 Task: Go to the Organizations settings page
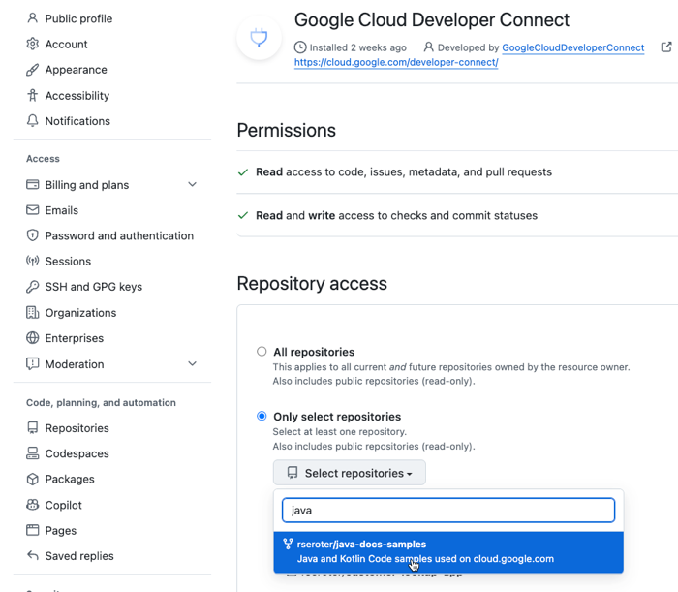coord(80,313)
